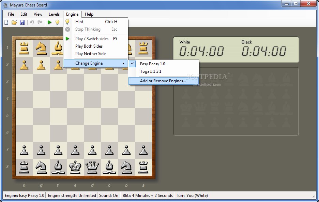Open the View menu
The width and height of the screenshot is (319, 202).
[38, 14]
